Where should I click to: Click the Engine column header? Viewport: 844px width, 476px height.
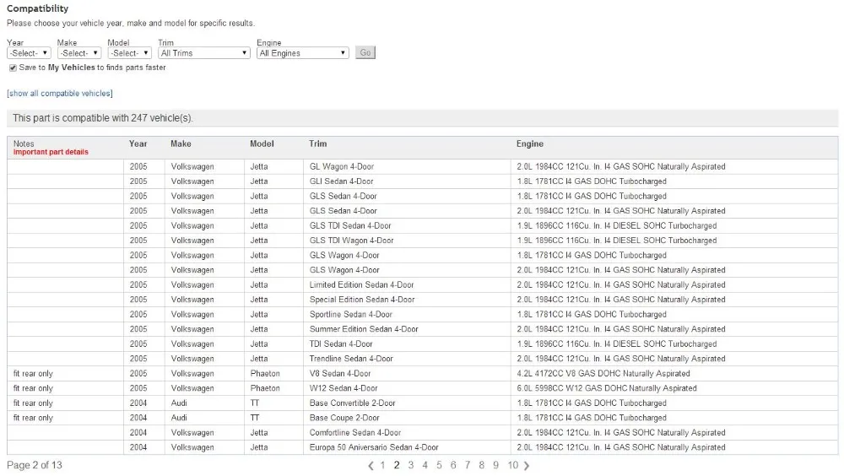coord(530,143)
